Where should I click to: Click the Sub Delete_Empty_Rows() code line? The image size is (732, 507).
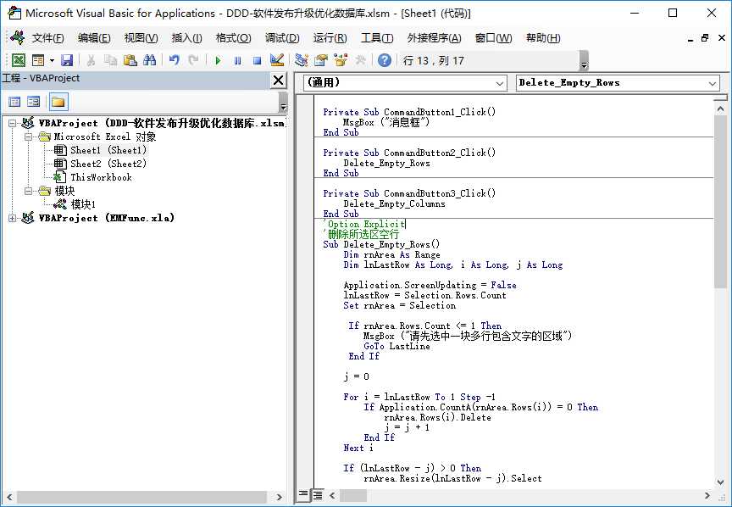coord(381,244)
